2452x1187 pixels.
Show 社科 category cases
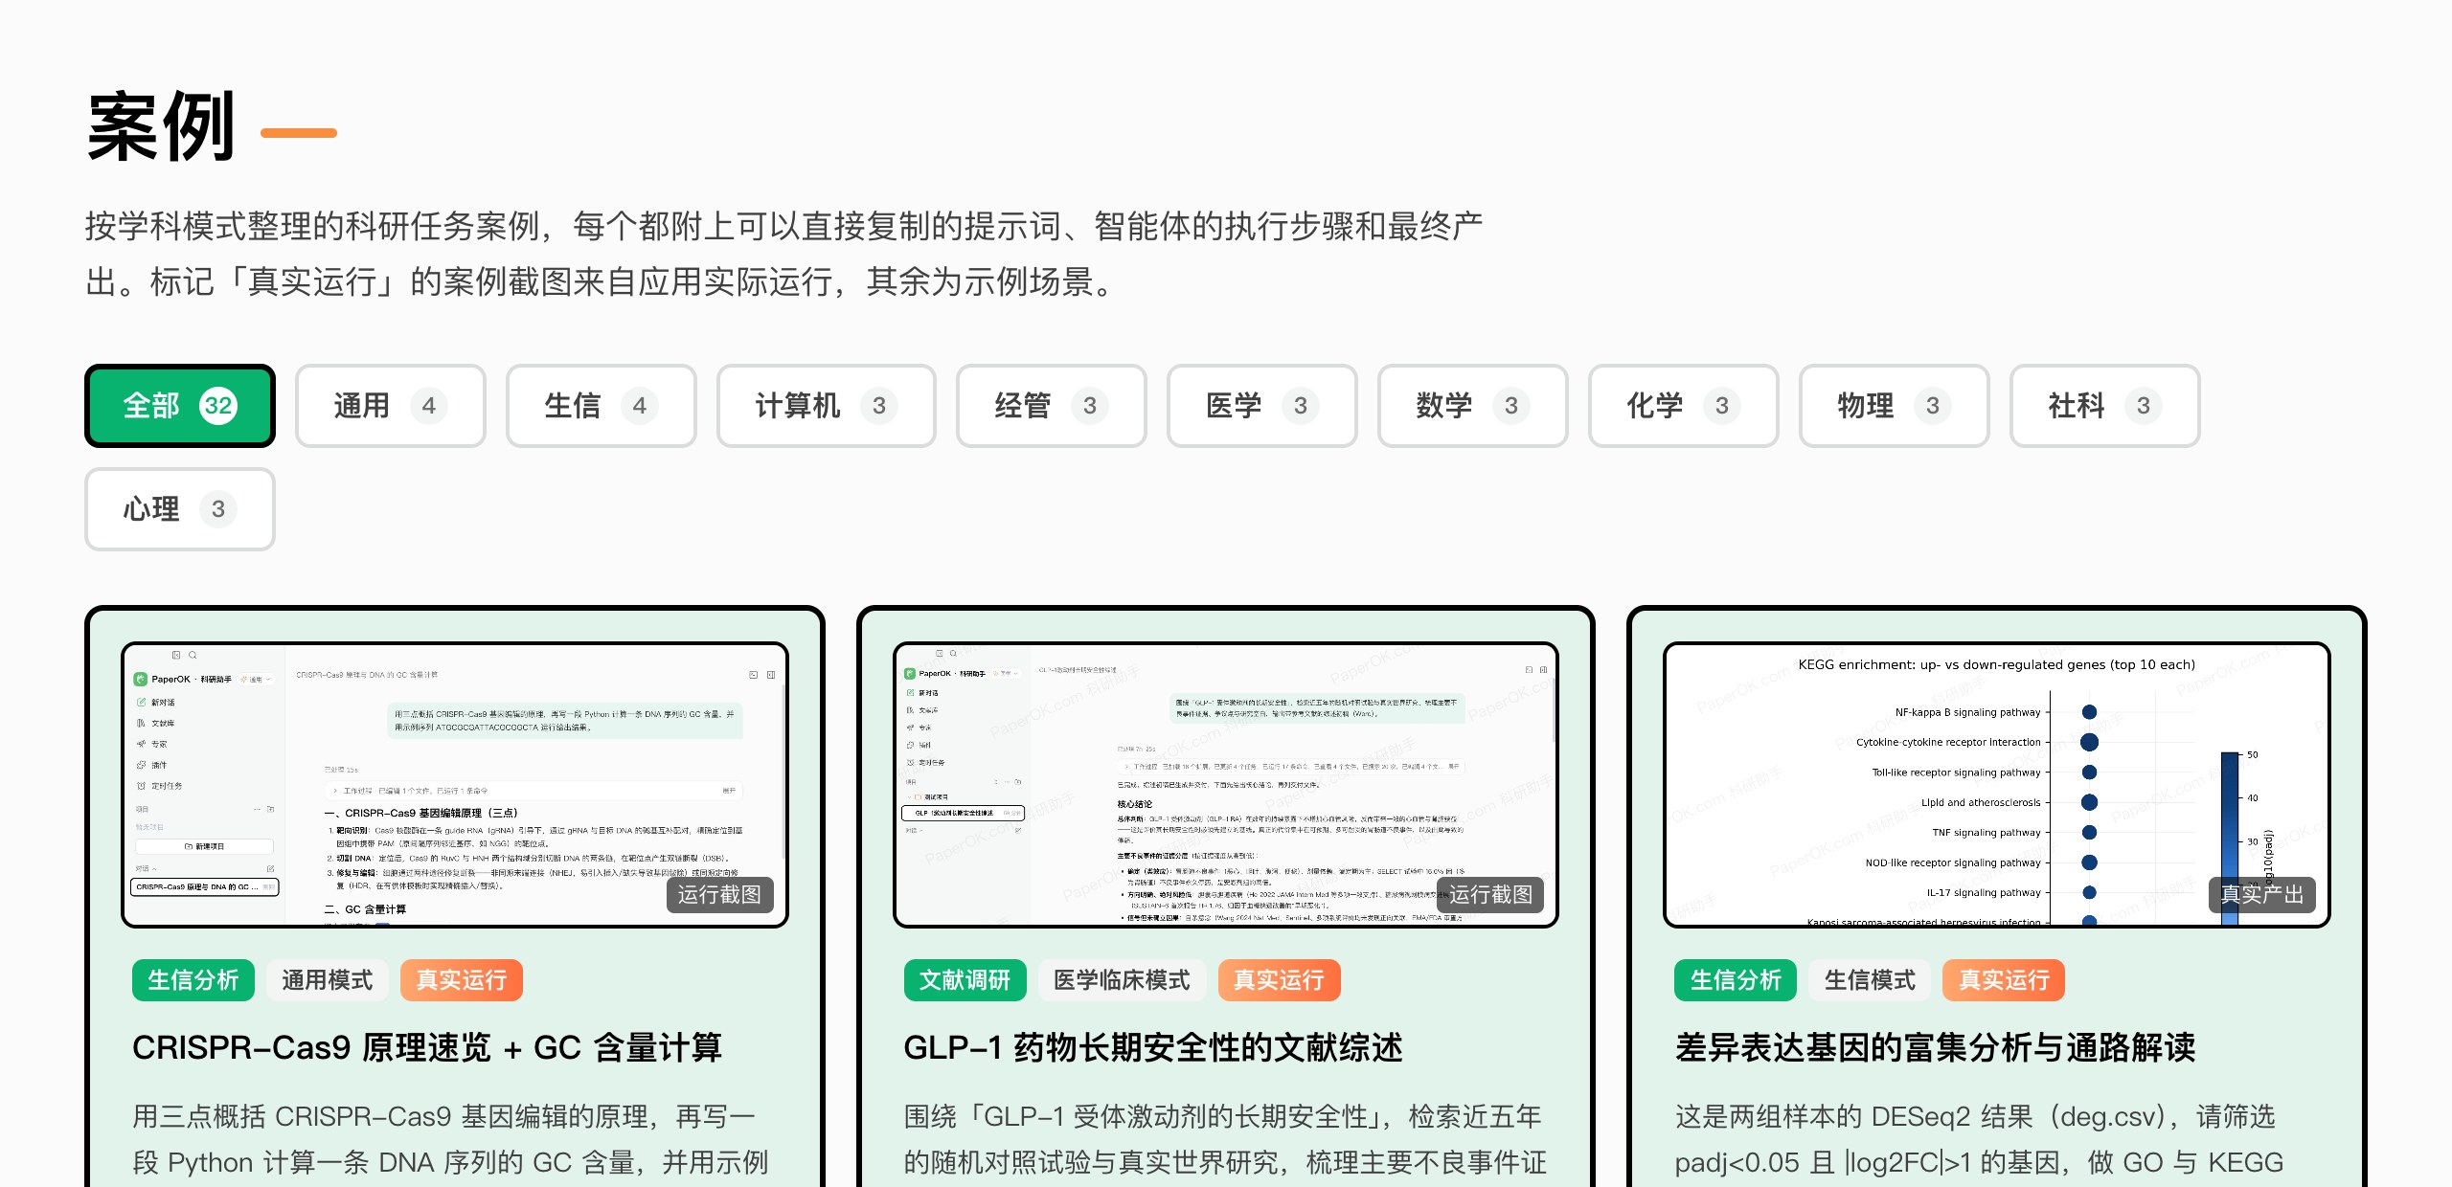coord(2104,406)
